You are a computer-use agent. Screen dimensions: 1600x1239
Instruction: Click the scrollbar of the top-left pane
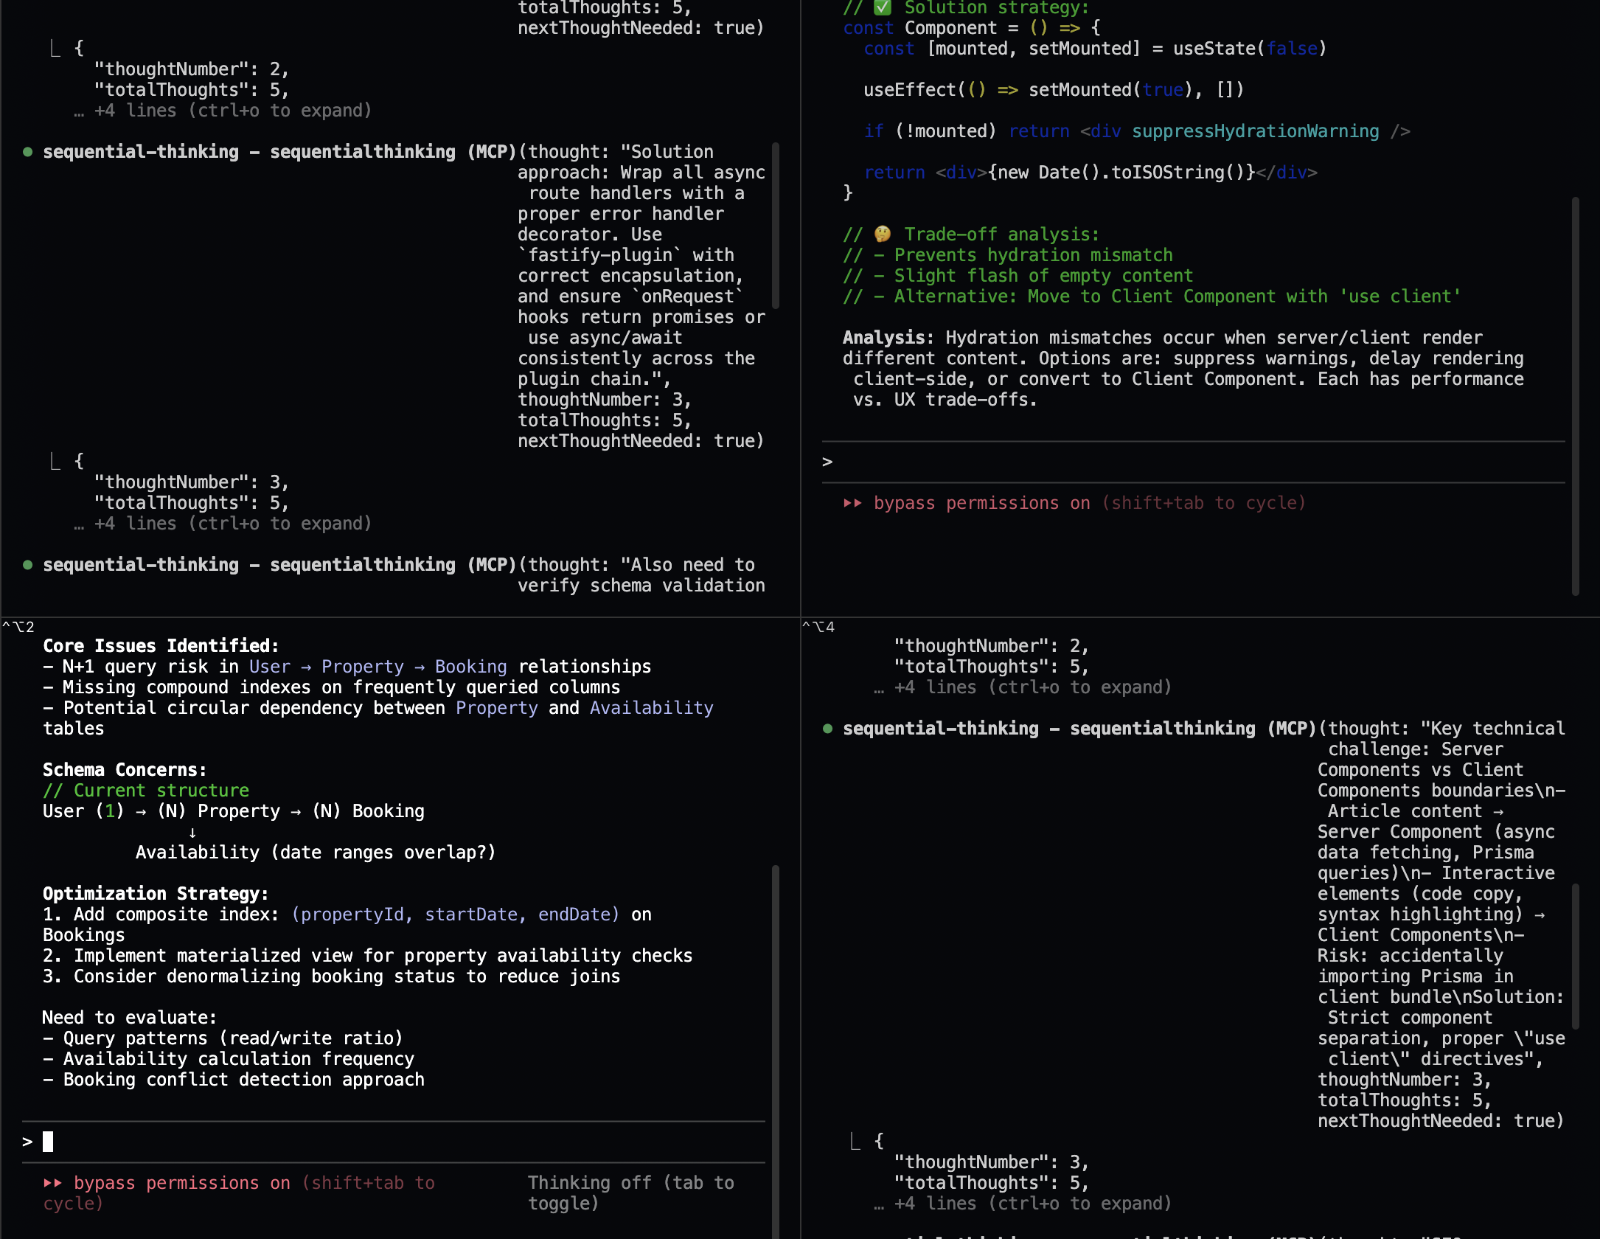point(775,225)
